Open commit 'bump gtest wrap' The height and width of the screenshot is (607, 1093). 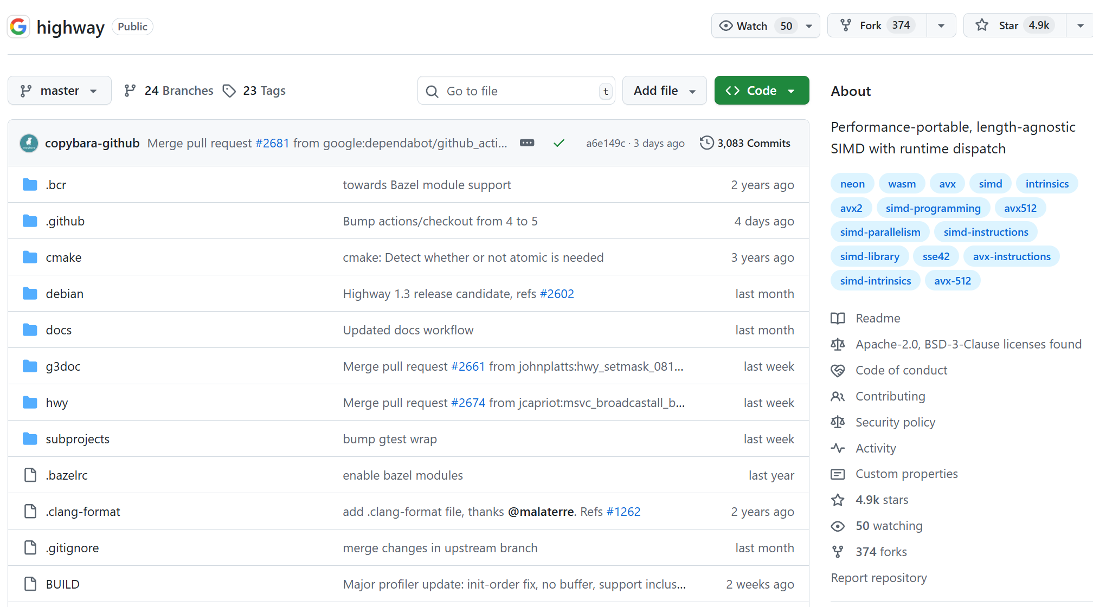coord(390,439)
